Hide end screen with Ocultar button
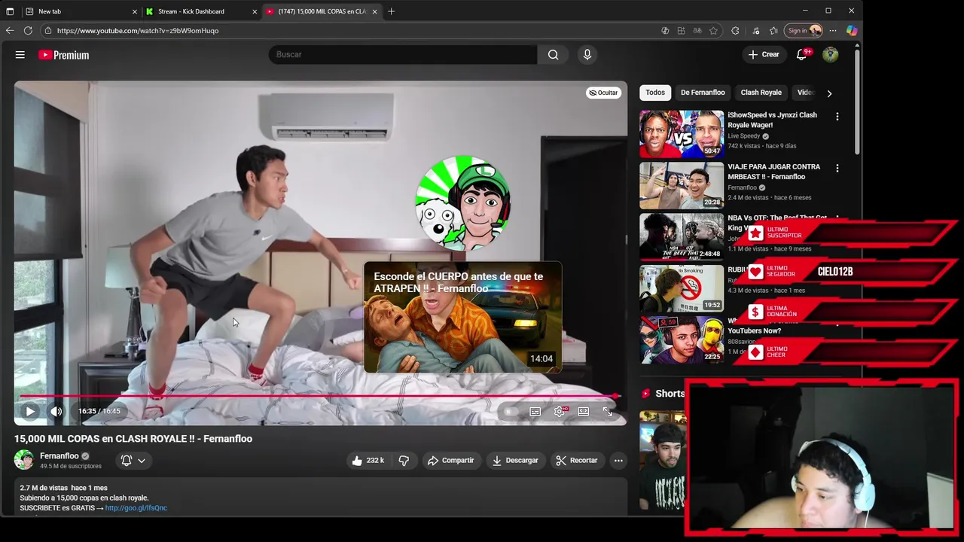 click(603, 93)
